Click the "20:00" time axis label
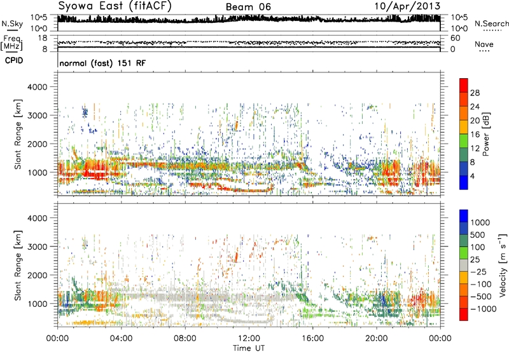The image size is (509, 352). (376, 339)
